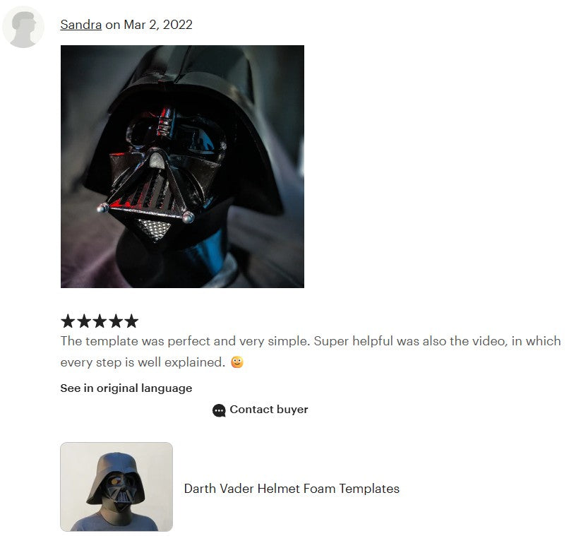Click the silver chin grille in review photo

(x=154, y=230)
